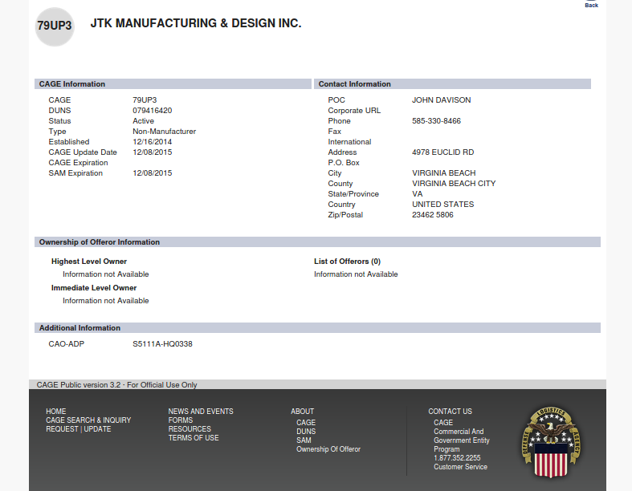Click the 1.877.352.2255 phone number
The image size is (632, 491).
(457, 458)
